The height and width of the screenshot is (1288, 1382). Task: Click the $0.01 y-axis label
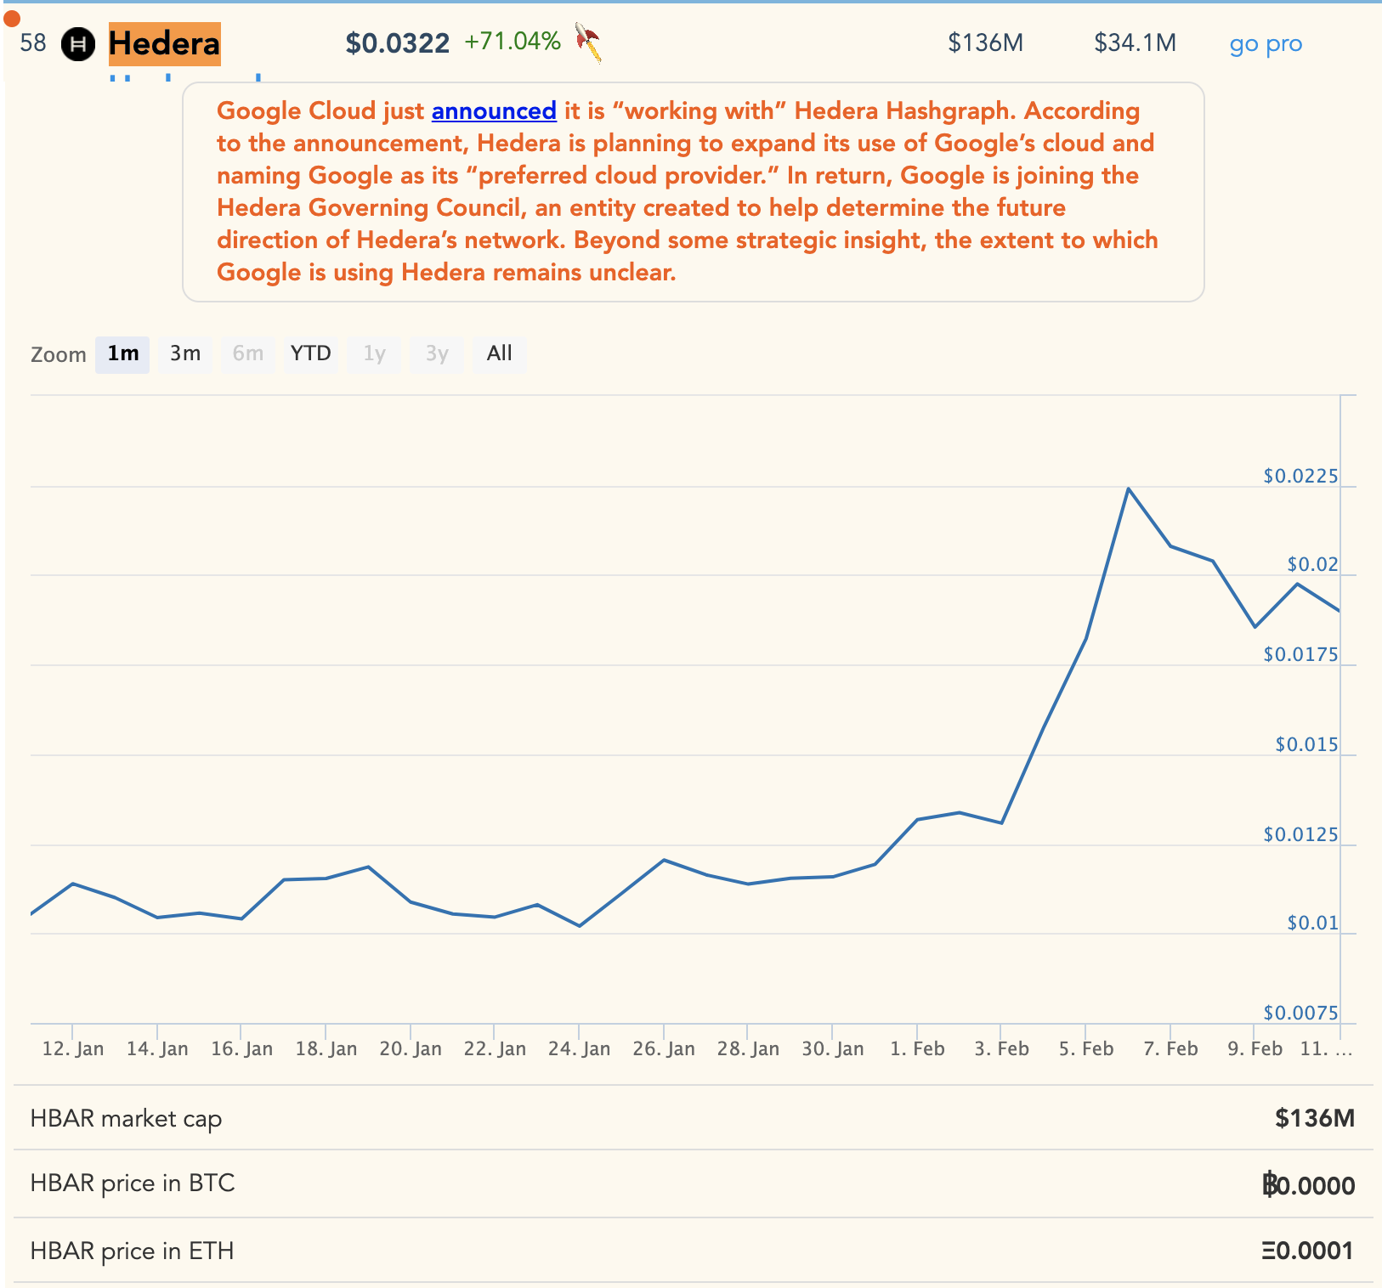[x=1312, y=923]
